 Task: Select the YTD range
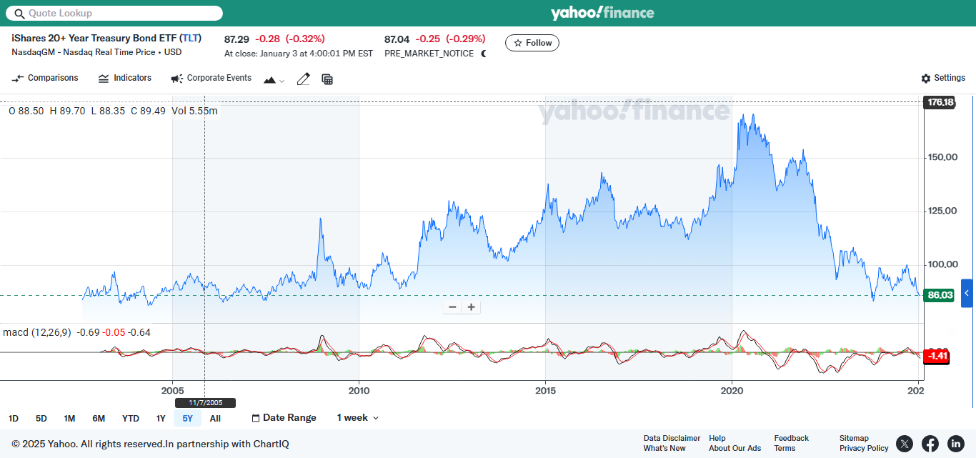pos(131,419)
